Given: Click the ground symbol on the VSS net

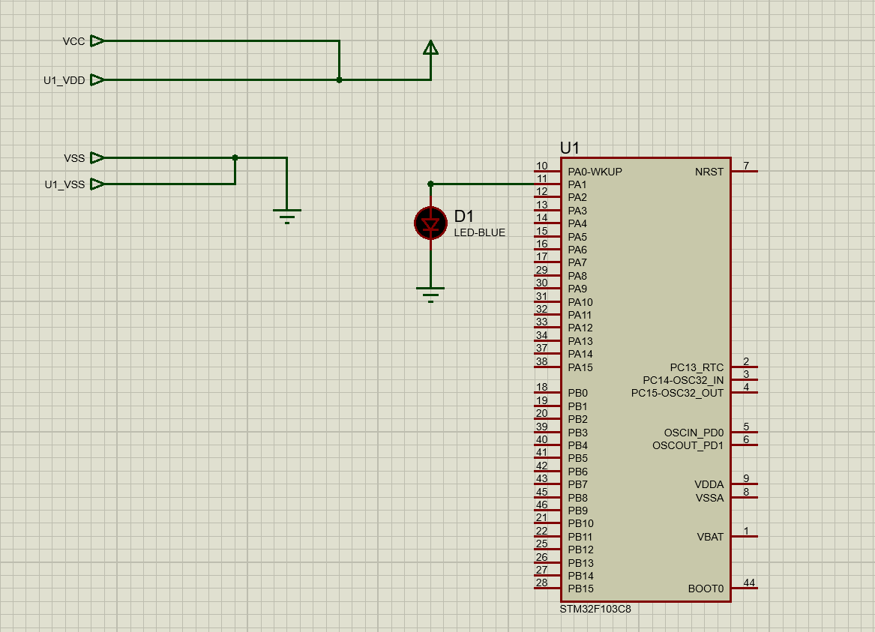Looking at the screenshot, I should [287, 214].
